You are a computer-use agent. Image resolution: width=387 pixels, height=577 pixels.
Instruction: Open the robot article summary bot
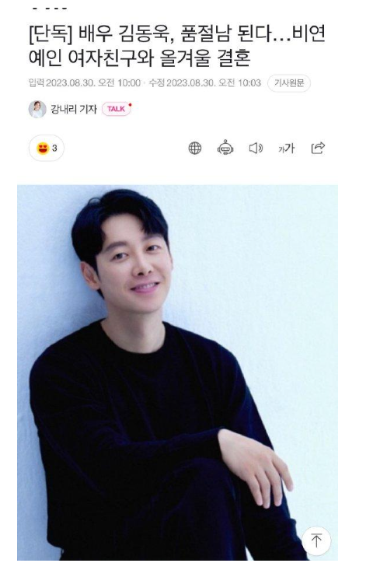click(x=225, y=148)
